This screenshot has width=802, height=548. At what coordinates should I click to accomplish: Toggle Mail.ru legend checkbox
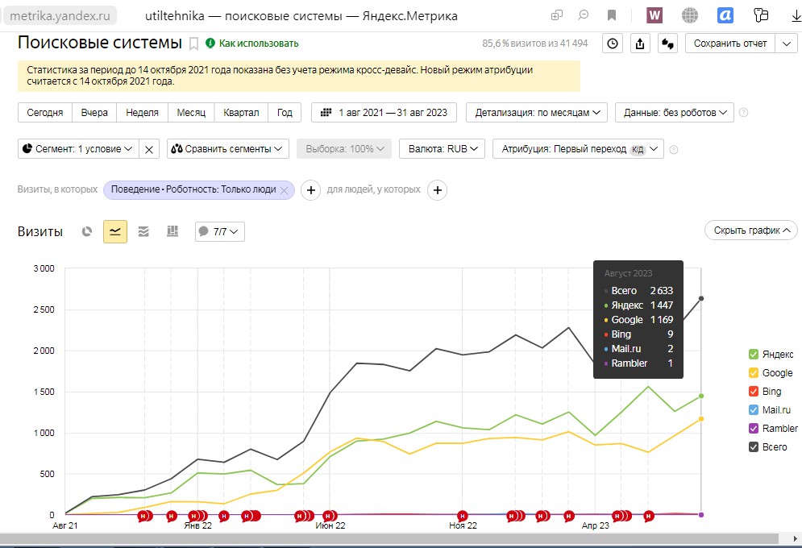click(754, 410)
